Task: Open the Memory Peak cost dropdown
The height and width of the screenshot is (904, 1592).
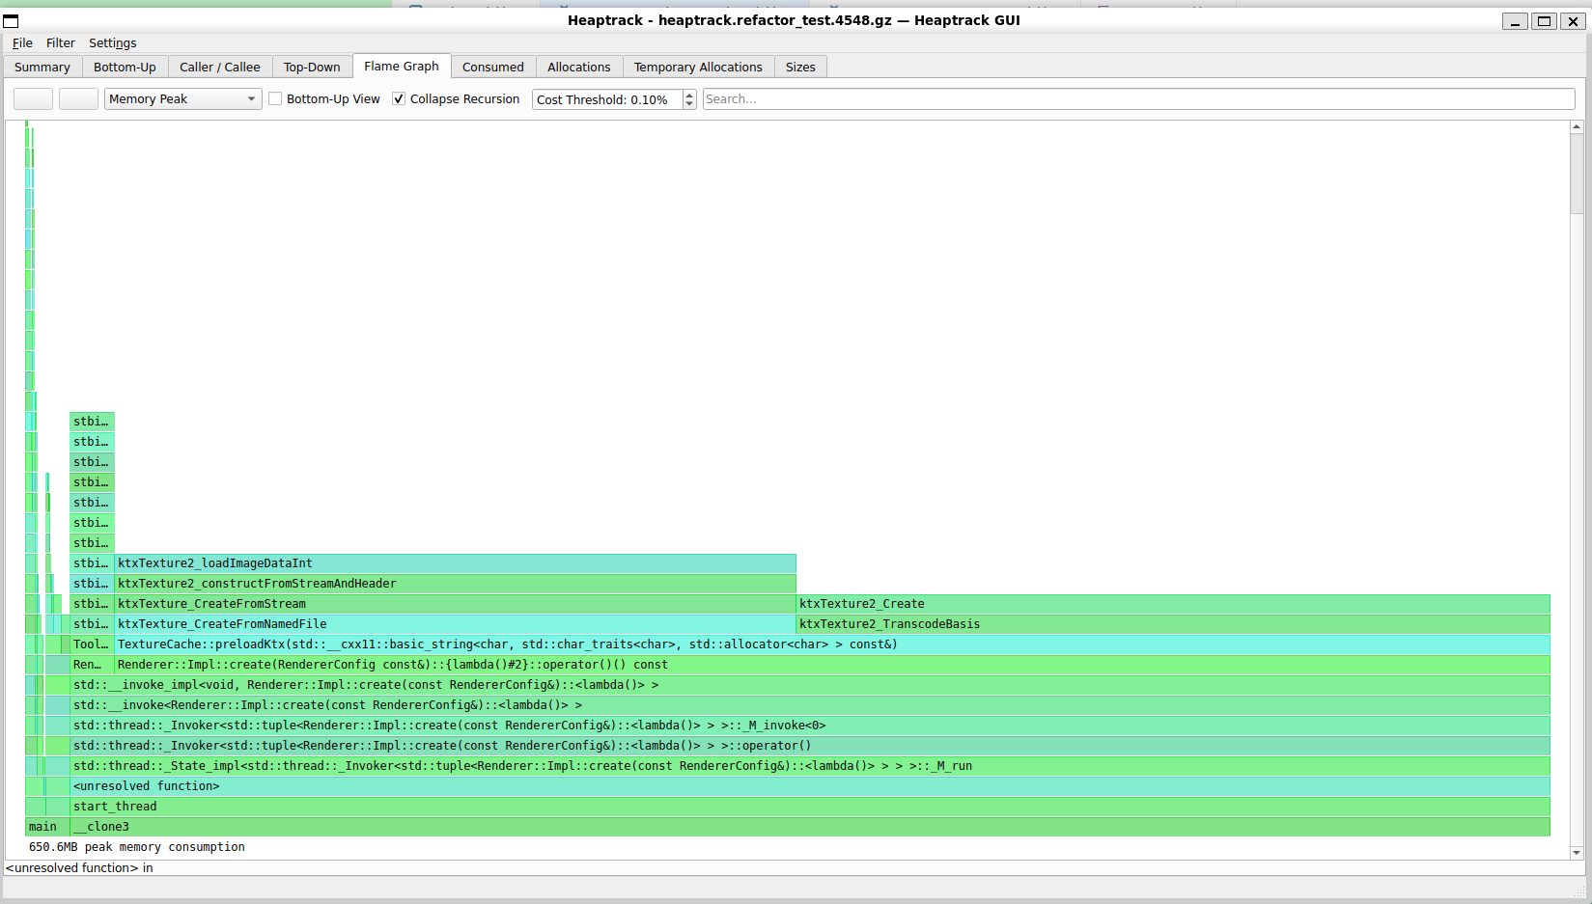Action: click(182, 98)
